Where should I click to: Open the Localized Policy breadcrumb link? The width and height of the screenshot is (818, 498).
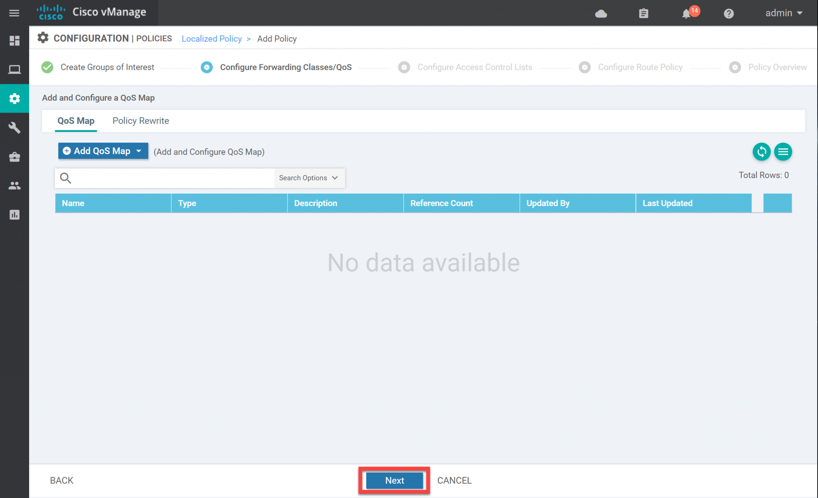pos(212,38)
